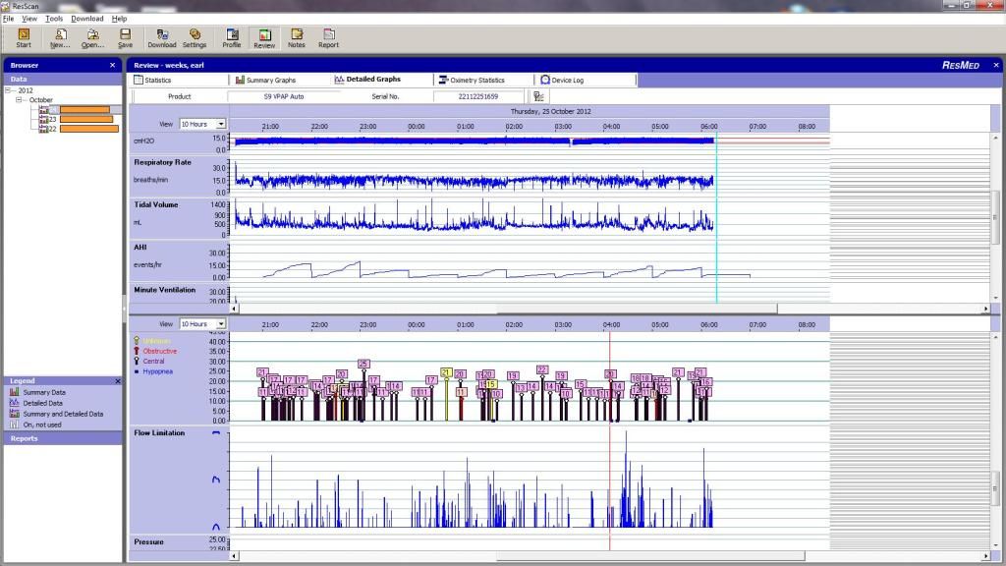The height and width of the screenshot is (566, 1006).
Task: Click the Summary and Detailed Data legend icon
Action: 14,414
